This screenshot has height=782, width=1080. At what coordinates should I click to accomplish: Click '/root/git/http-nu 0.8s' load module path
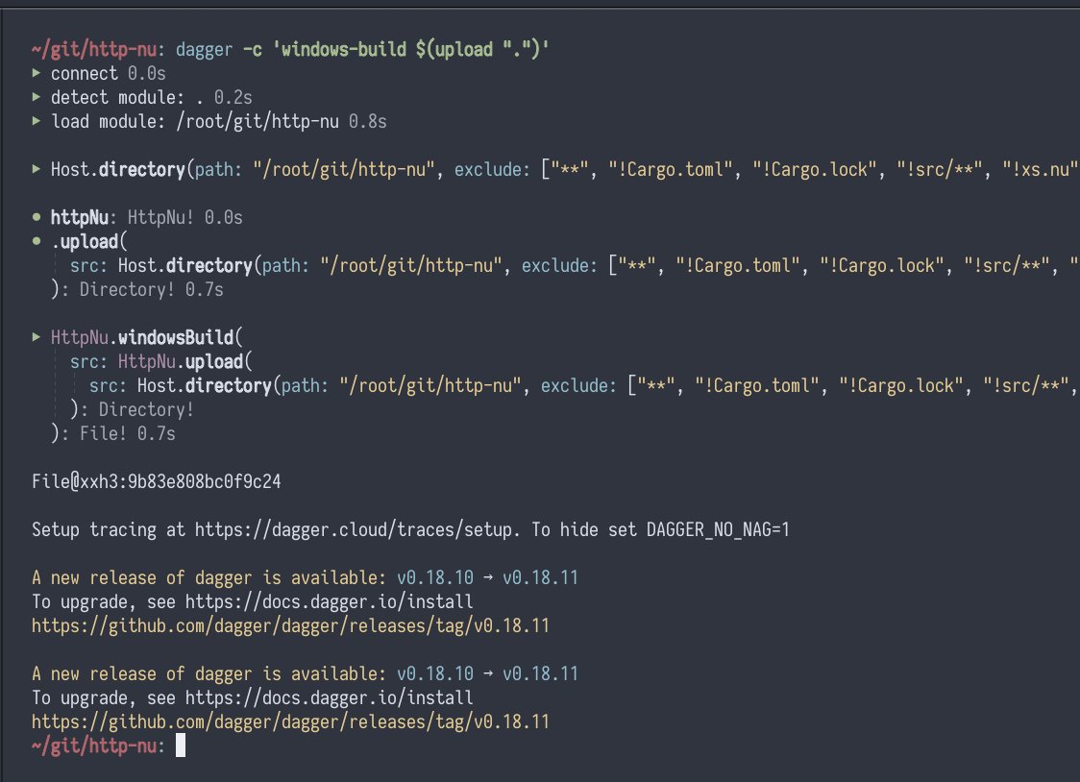coord(281,121)
